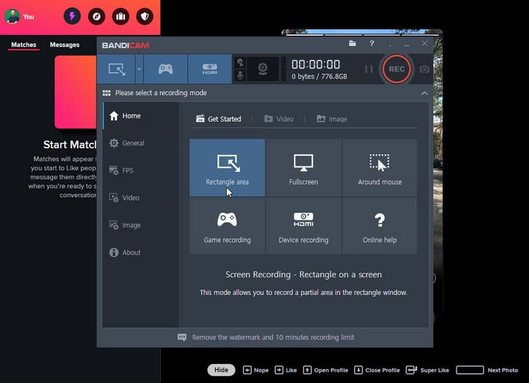Open the Explore compass icon
Image resolution: width=529 pixels, height=383 pixels.
(96, 17)
